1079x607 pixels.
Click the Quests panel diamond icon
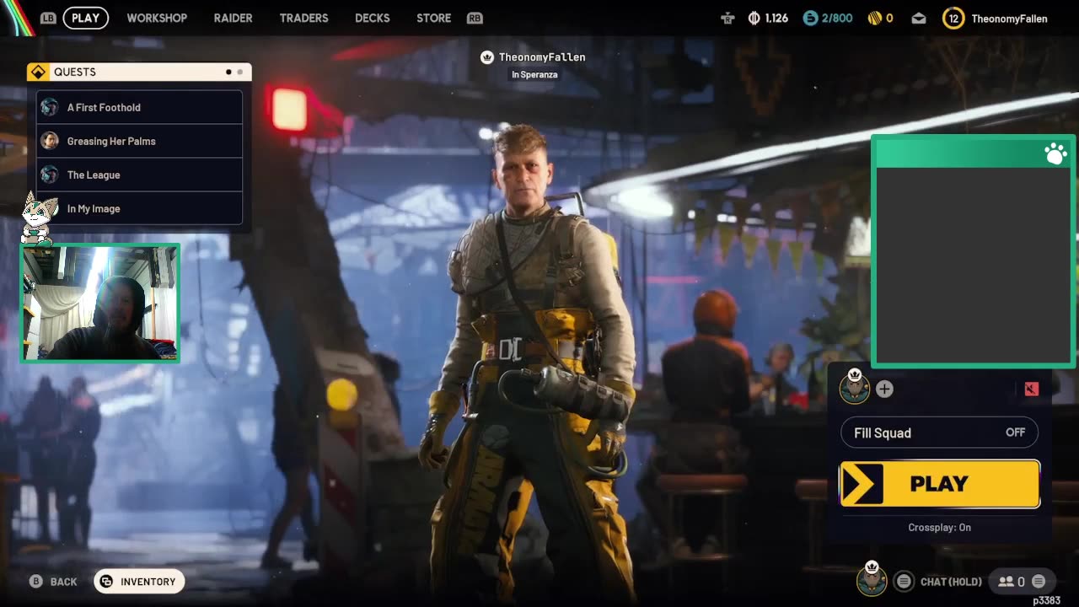38,73
